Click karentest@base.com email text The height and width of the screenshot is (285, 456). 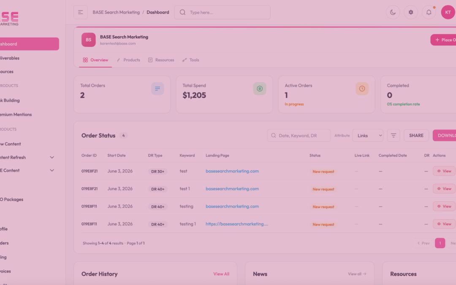118,43
